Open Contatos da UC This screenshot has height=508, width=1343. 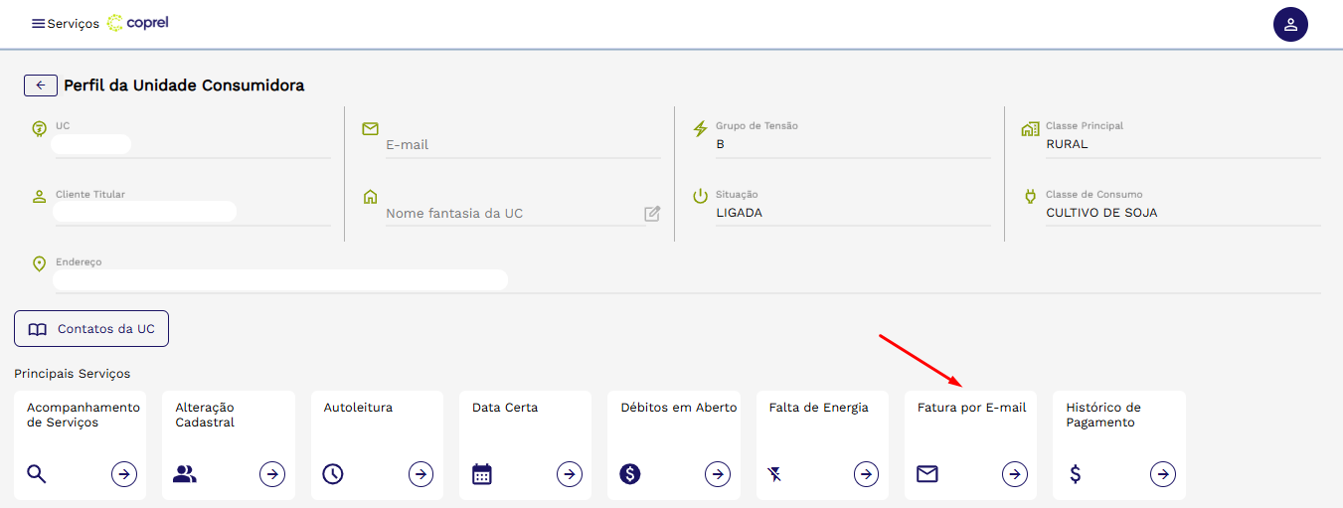(x=91, y=329)
